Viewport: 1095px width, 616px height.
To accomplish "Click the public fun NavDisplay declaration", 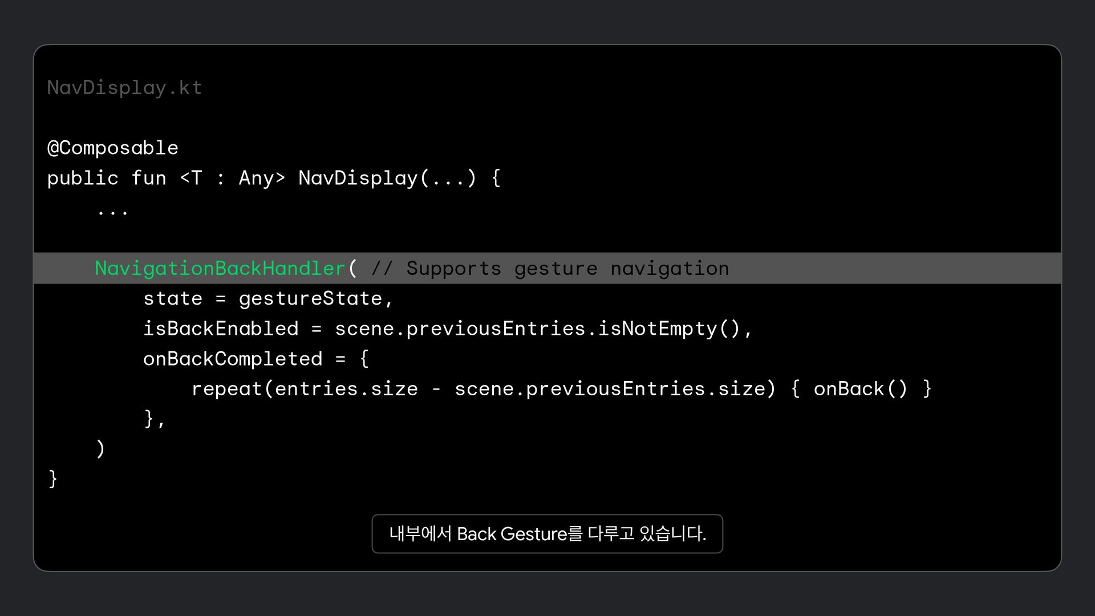I will (274, 178).
